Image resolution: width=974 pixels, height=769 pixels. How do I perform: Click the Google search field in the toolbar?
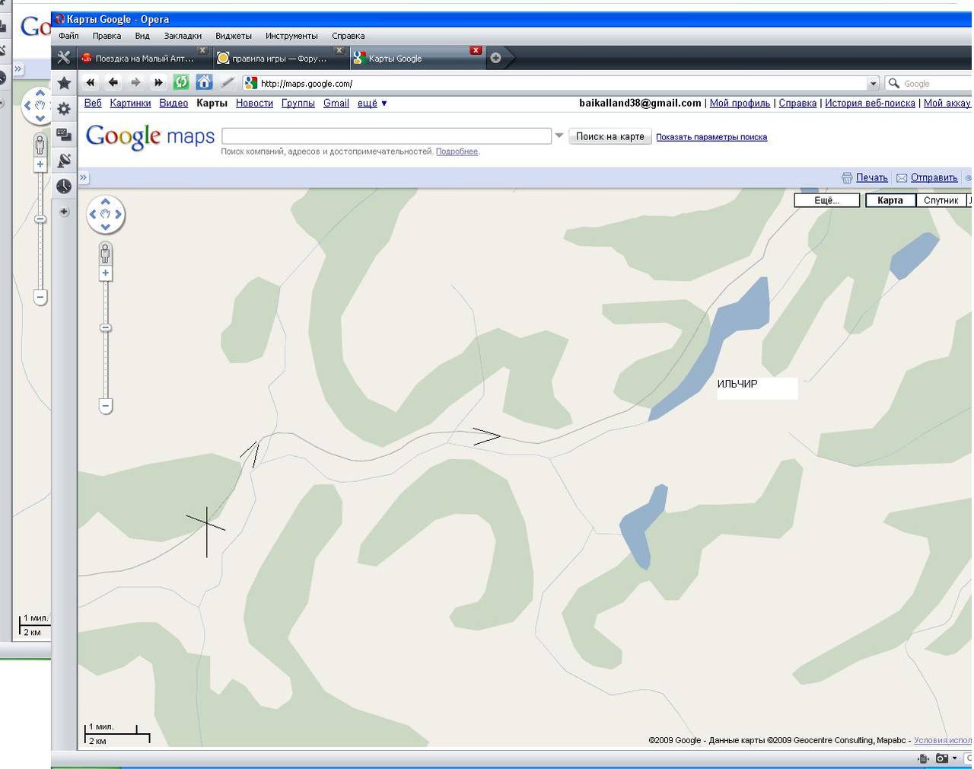[928, 83]
